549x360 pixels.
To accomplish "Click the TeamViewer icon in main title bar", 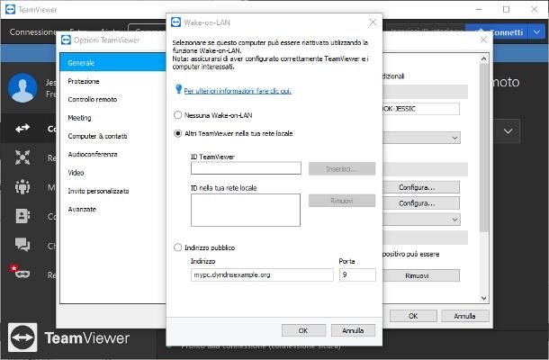I will (10, 10).
